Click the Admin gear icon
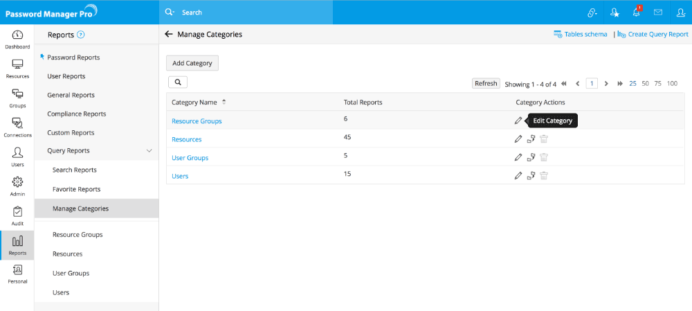This screenshot has height=311, width=692. point(17,186)
